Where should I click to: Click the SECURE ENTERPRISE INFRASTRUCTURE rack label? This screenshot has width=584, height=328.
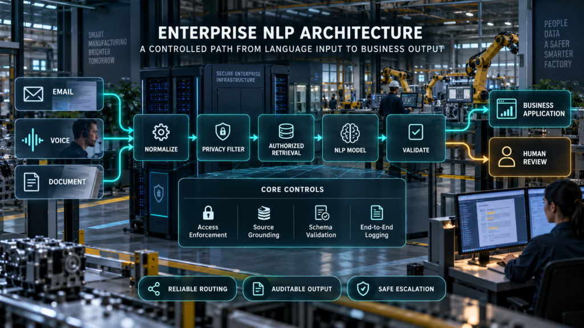point(238,77)
